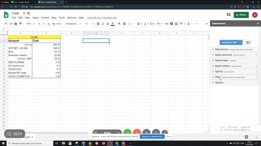
Task: Click the green Share button
Action: point(241,15)
